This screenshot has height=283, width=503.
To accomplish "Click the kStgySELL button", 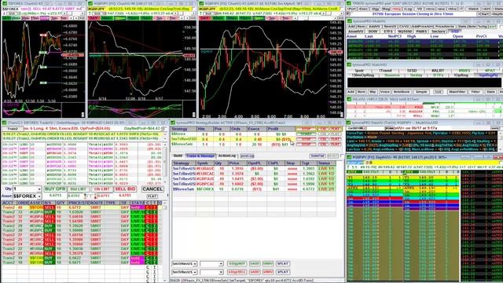I will 237,272.
